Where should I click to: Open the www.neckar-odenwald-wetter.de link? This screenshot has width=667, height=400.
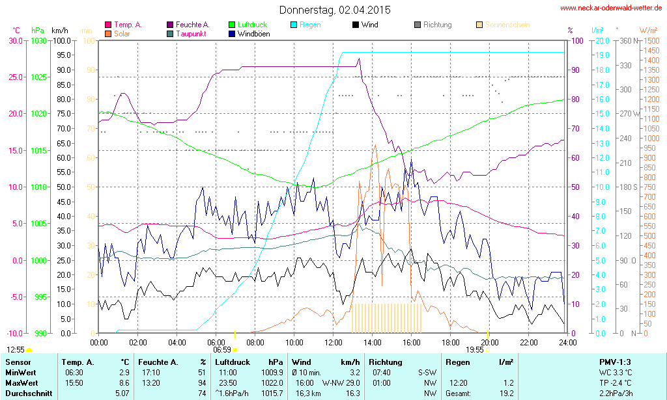611,8
